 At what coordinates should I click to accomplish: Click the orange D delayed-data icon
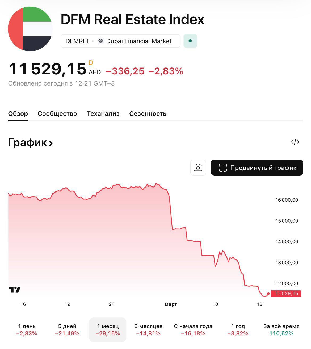coord(91,63)
